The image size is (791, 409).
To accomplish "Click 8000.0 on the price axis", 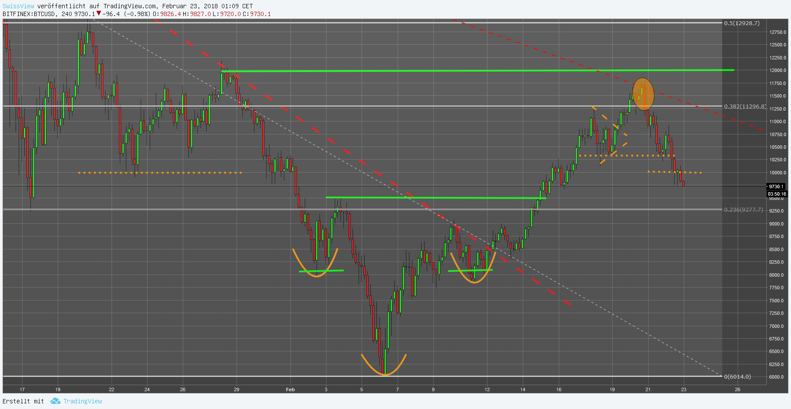I will click(776, 275).
